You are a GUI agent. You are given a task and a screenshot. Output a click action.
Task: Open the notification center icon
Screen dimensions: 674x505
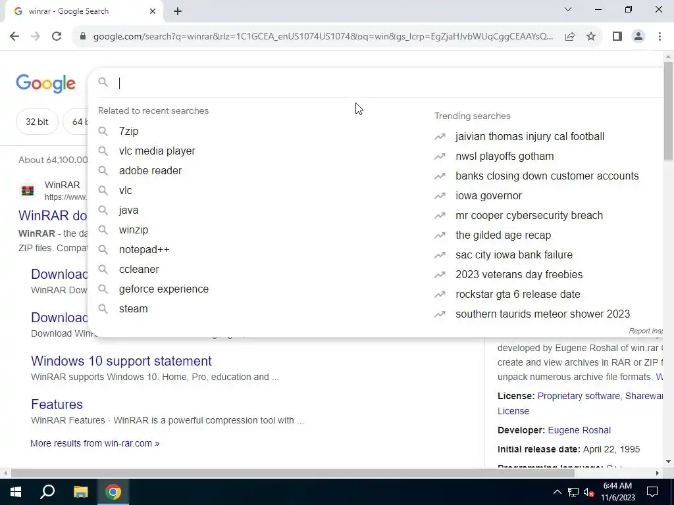pos(652,492)
